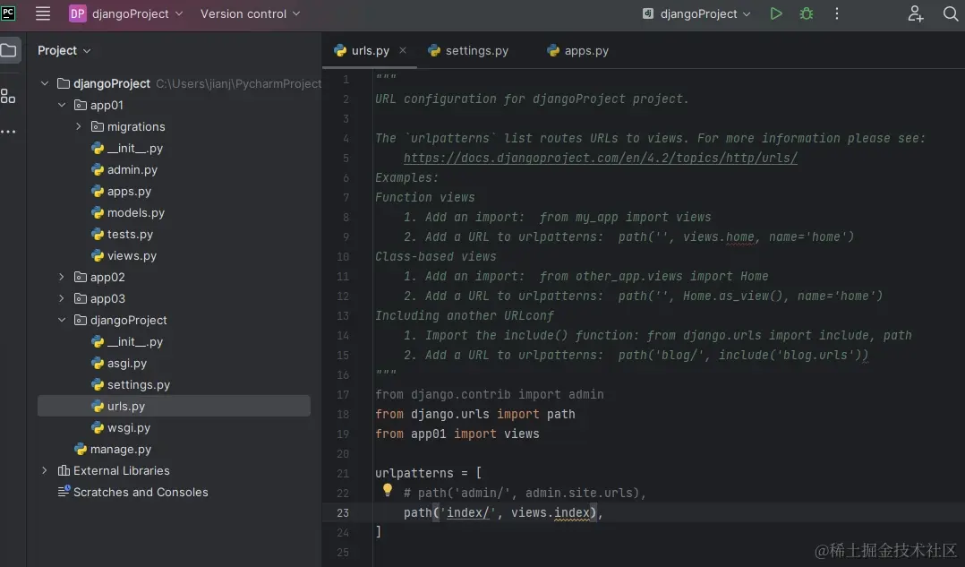Open the run configuration djangoProject dropdown
This screenshot has width=965, height=567.
coord(696,13)
